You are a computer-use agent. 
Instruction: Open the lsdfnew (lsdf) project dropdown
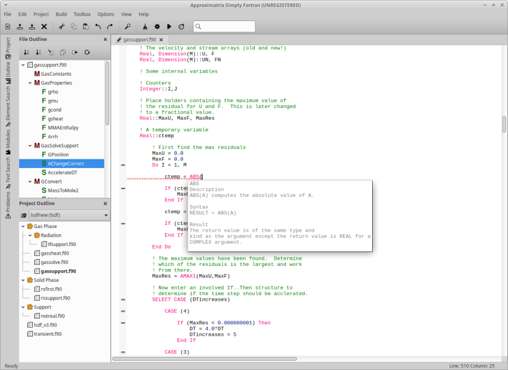(x=69, y=215)
